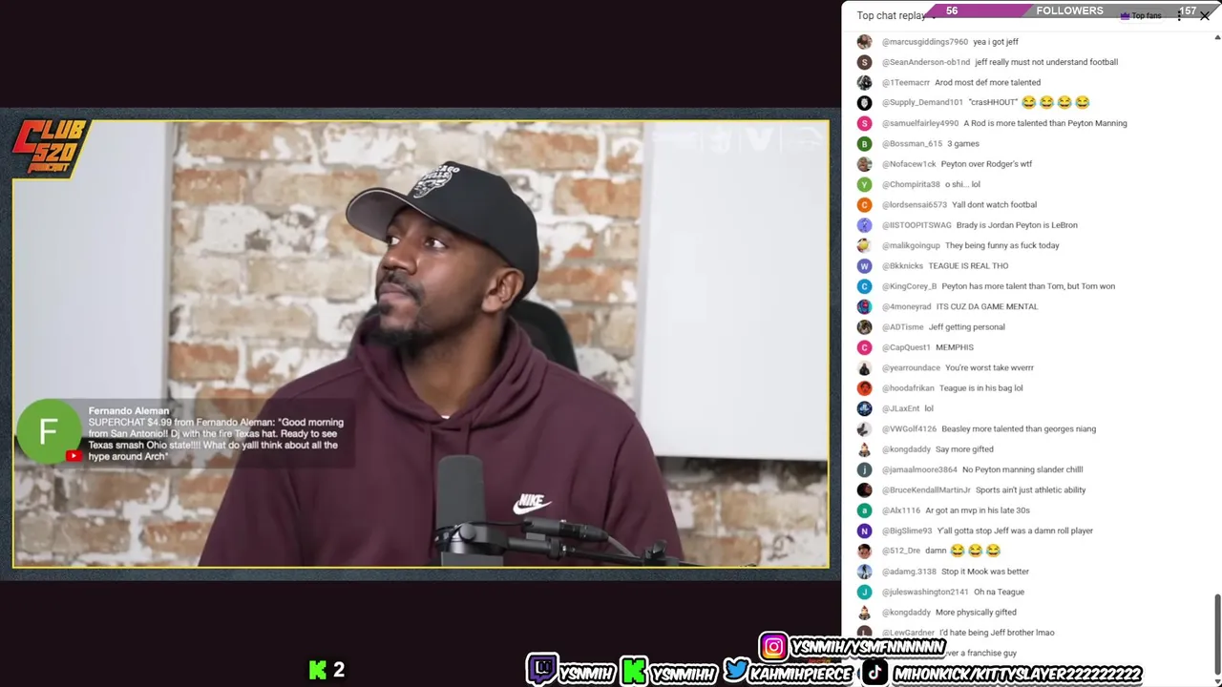Click the TikTok icon in stream overlay
The width and height of the screenshot is (1222, 687).
[x=875, y=673]
